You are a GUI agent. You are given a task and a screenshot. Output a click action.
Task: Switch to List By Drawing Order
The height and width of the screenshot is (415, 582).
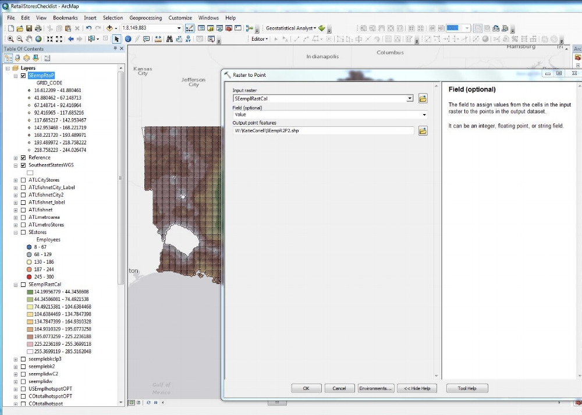pos(8,58)
